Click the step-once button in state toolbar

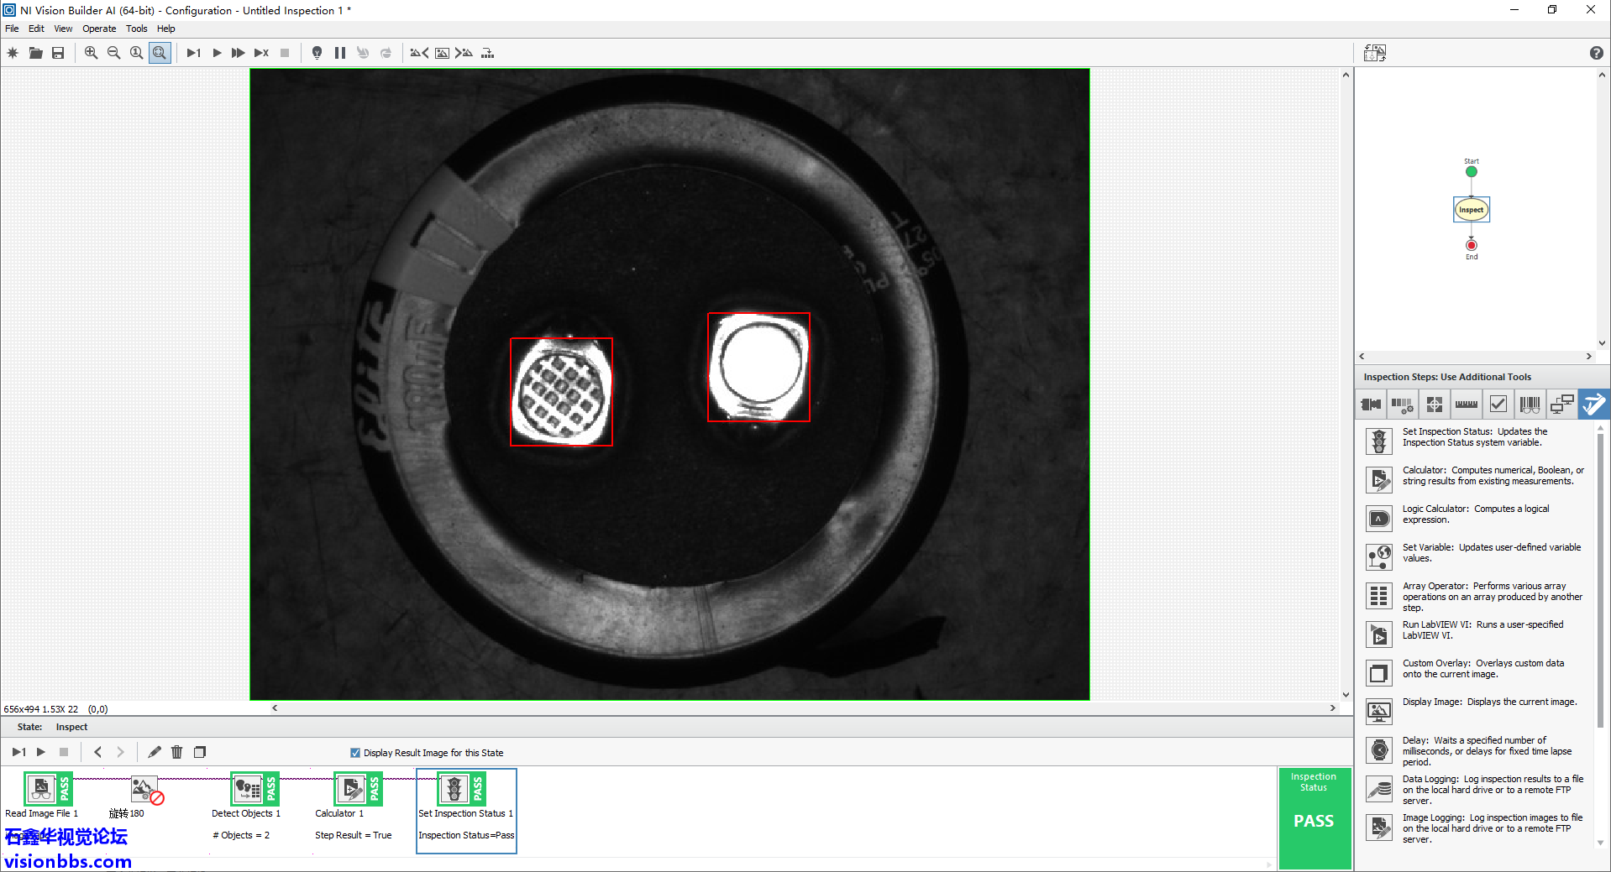tap(18, 752)
